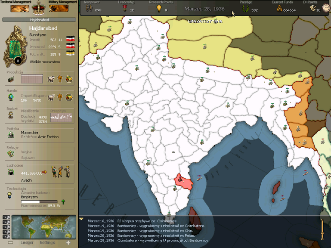The image size is (331, 248).
Task: Click the flag next to Przemysł row
Action: point(70,46)
